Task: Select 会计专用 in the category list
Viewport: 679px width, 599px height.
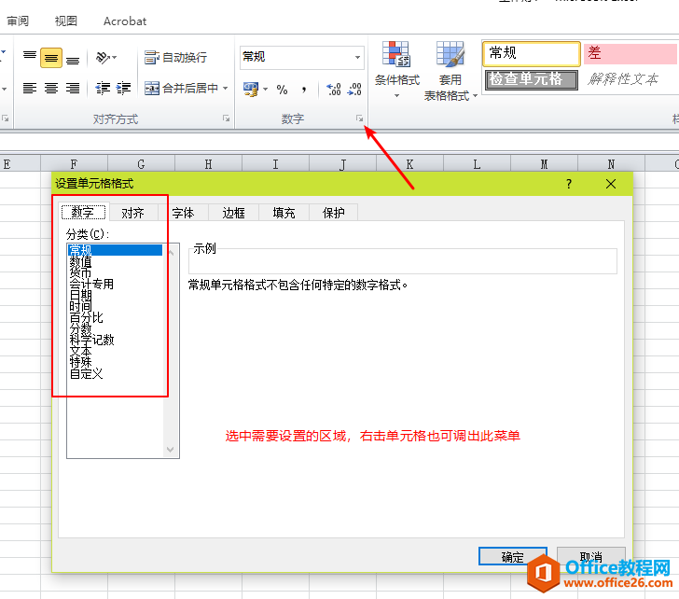Action: (x=115, y=284)
